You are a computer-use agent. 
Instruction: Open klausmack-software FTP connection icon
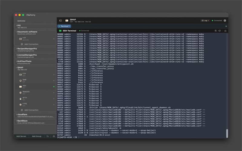coord(20,39)
